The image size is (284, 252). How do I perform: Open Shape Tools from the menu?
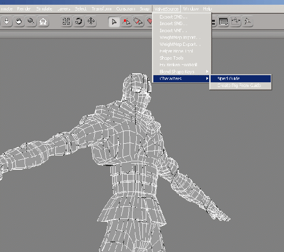tap(182, 58)
